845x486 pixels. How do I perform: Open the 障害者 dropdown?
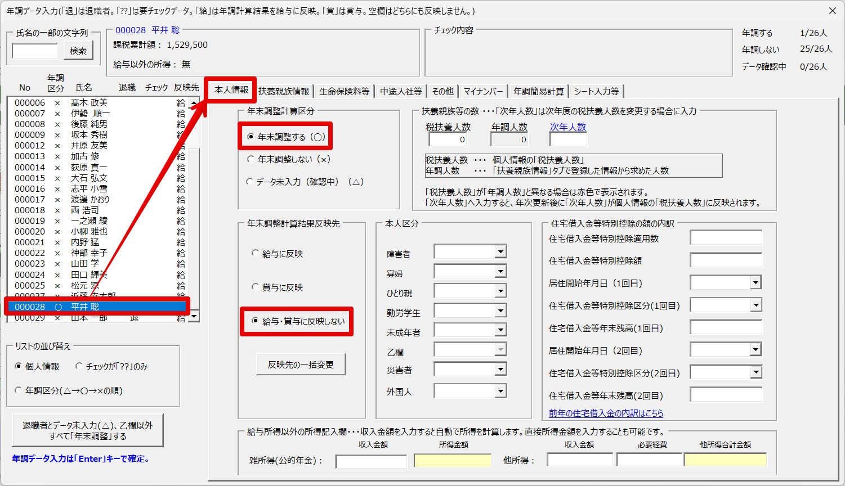tap(500, 251)
